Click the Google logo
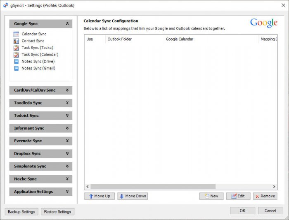This screenshot has width=289, height=220. (264, 23)
